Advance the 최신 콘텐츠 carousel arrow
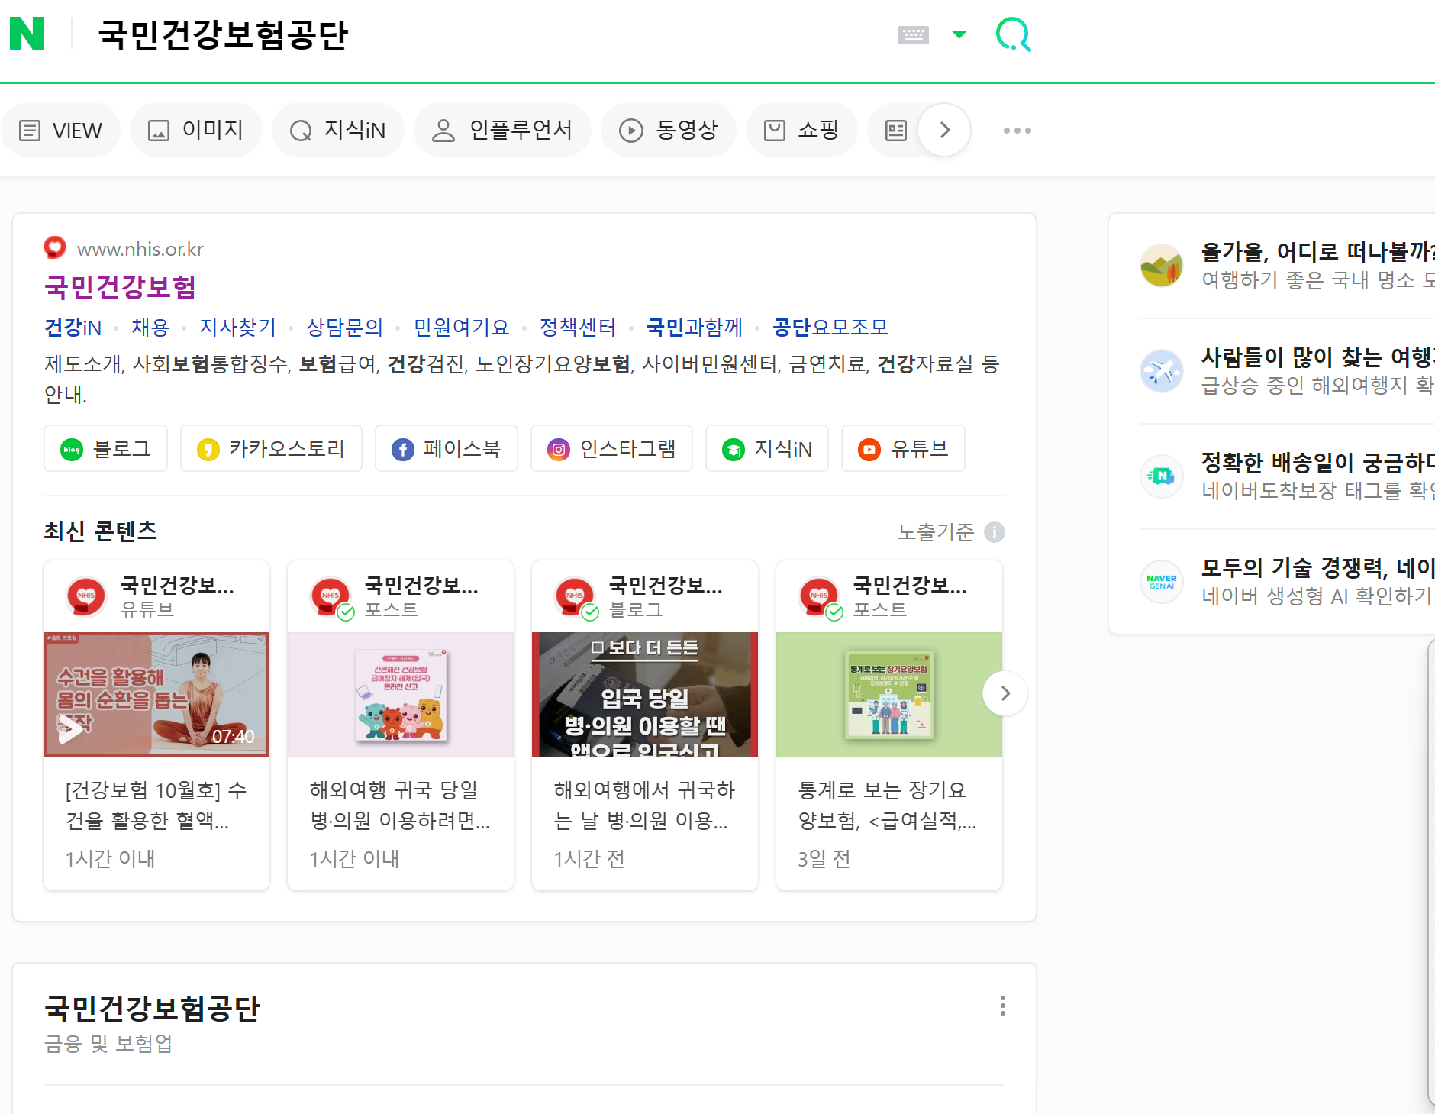1435x1114 pixels. coord(1004,693)
